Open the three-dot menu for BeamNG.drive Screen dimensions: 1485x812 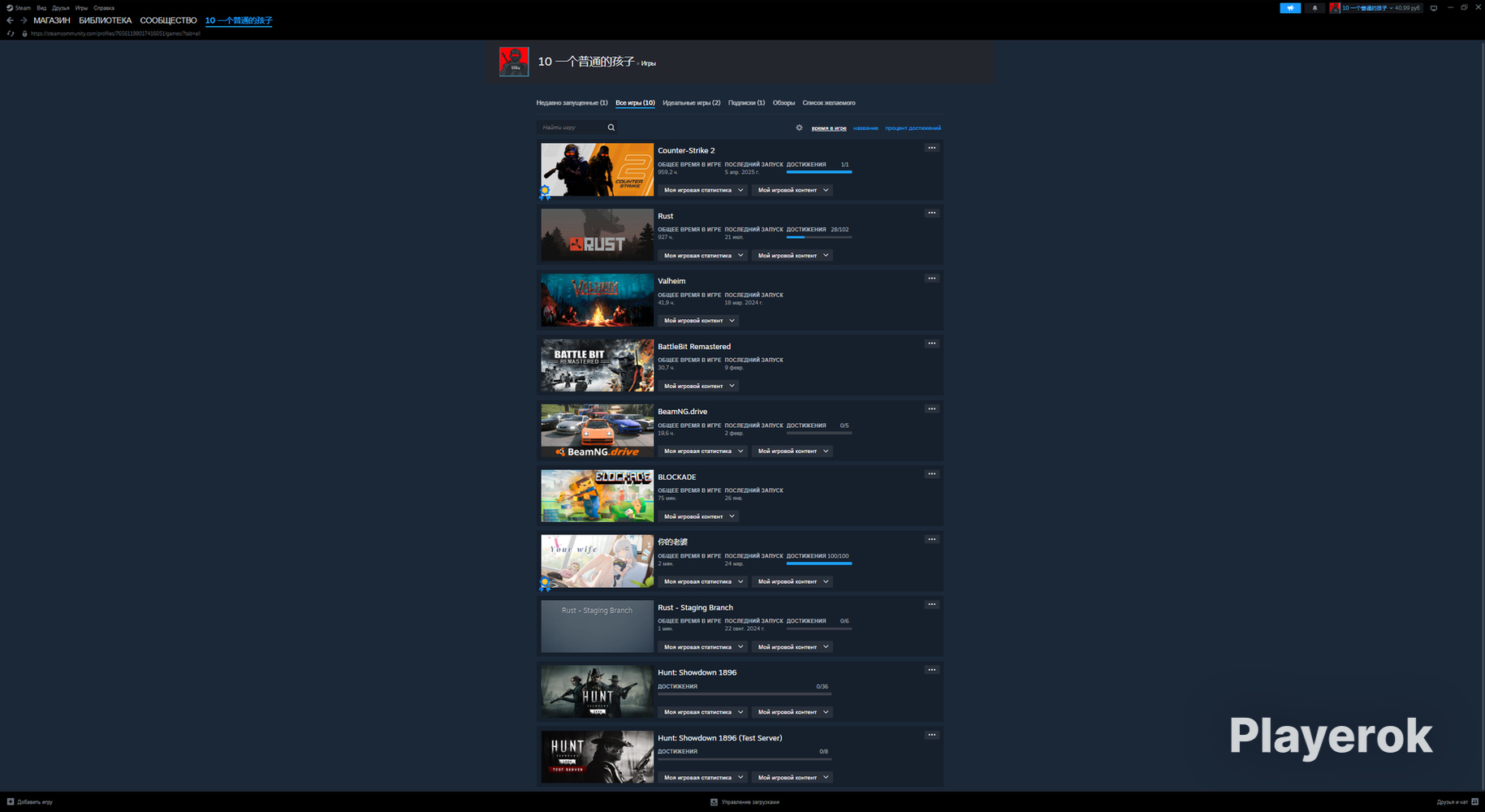pos(932,408)
